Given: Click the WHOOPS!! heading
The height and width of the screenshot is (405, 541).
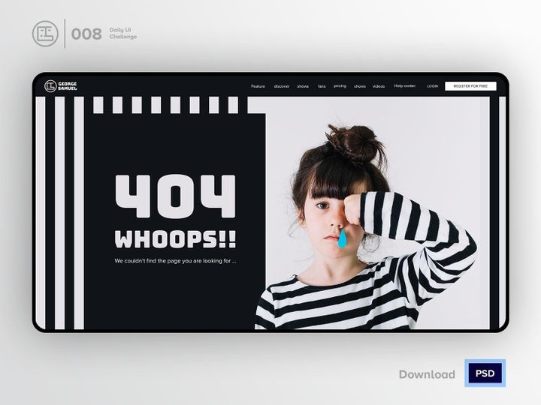Looking at the screenshot, I should click(175, 239).
